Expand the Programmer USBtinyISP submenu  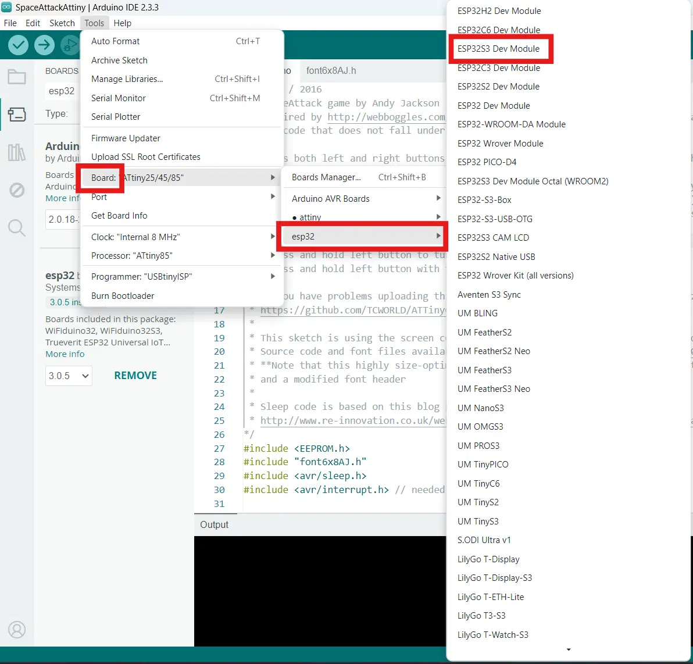[x=183, y=276]
